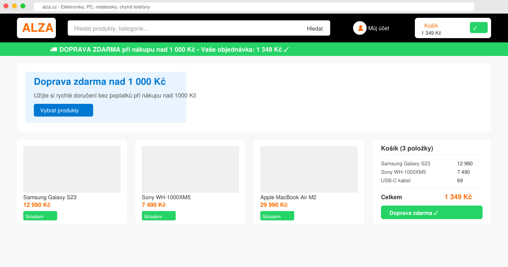
Task: Click Skladem badge under Samsung Galaxy S23
Action: click(40, 216)
